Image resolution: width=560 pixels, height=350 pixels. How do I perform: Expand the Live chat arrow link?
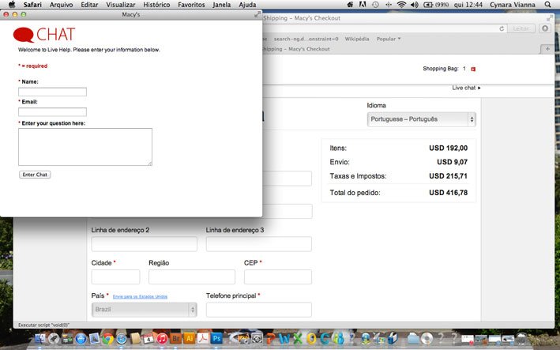(x=466, y=88)
